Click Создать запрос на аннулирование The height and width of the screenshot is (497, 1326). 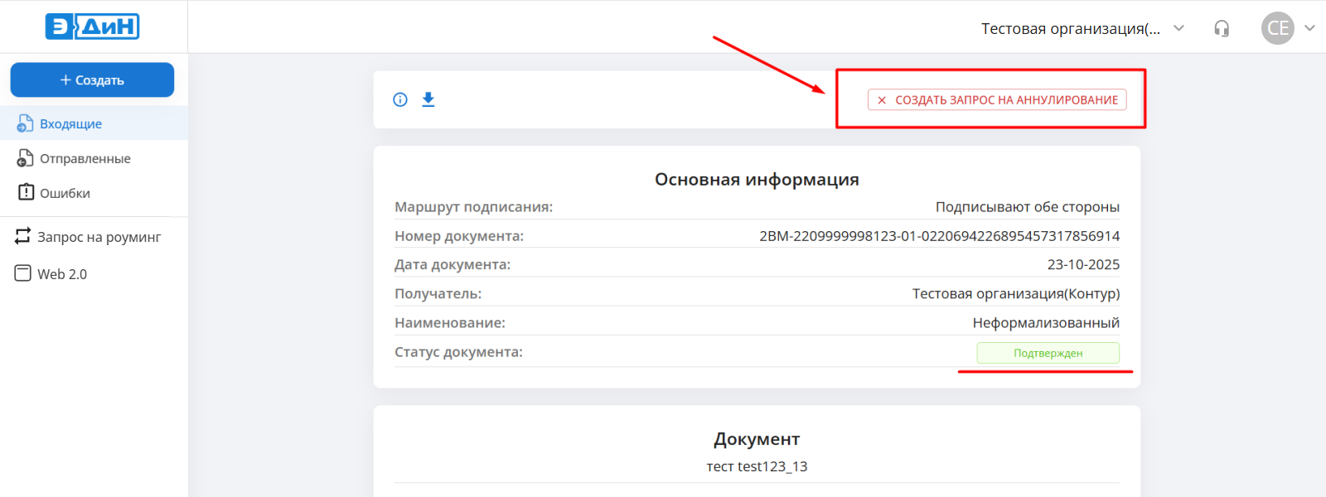pos(997,99)
